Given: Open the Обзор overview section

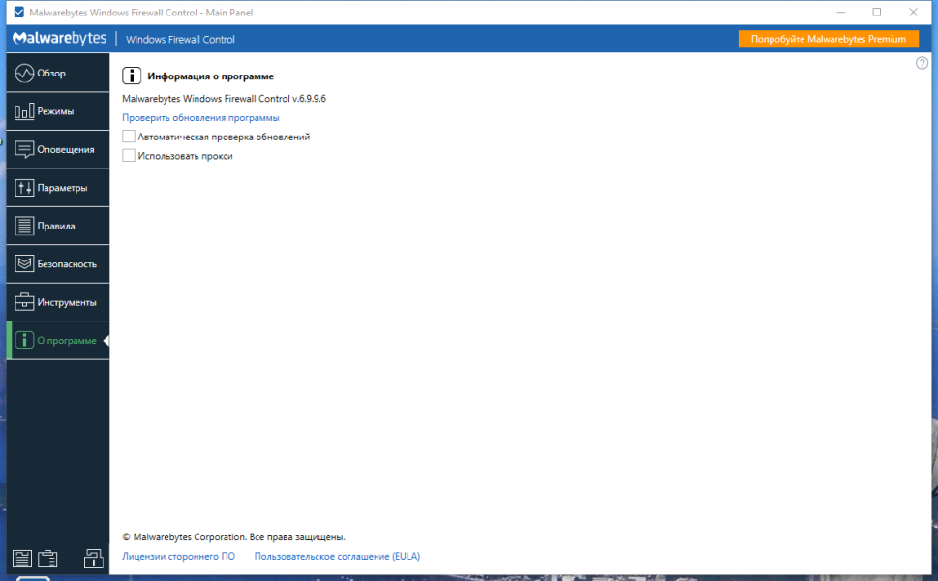Looking at the screenshot, I should 58,73.
